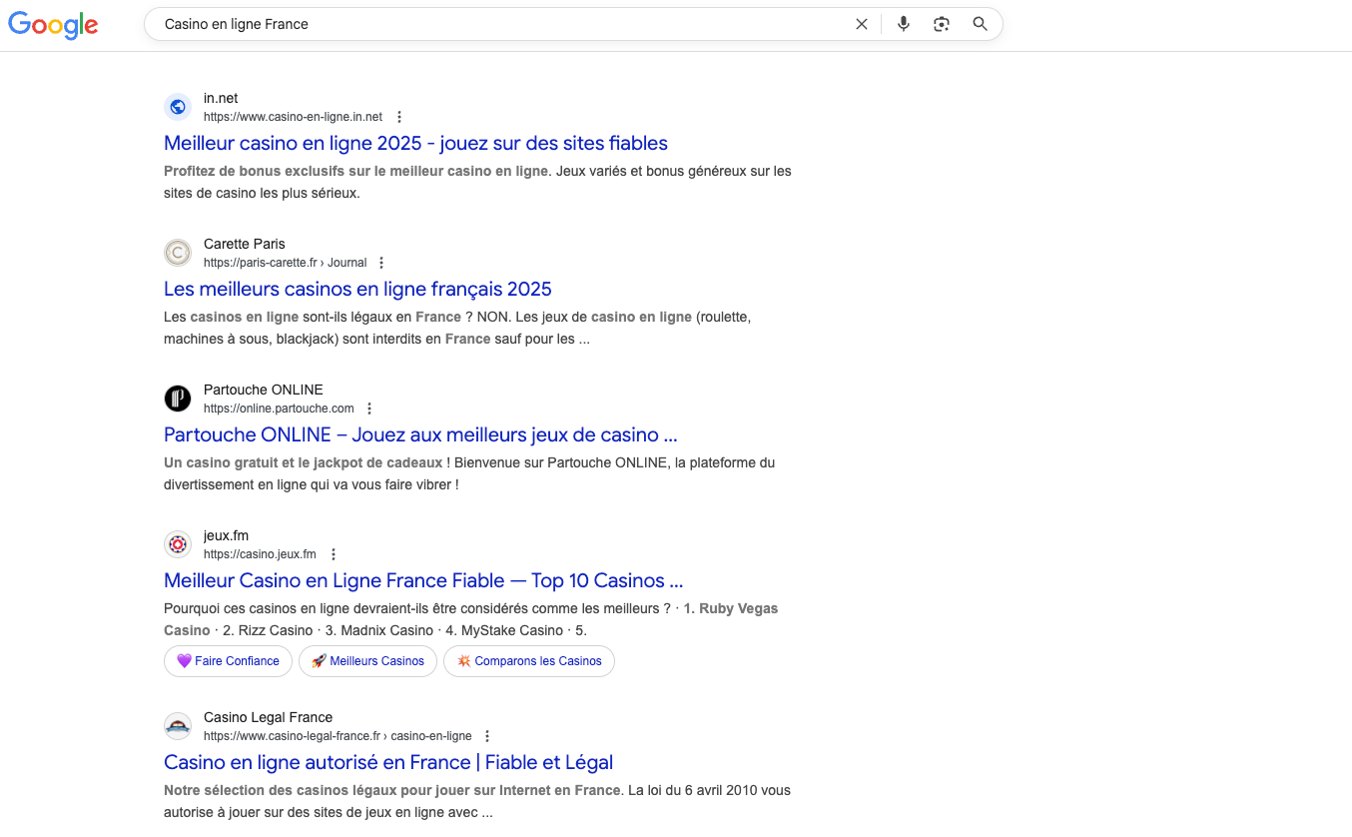Viewport: 1352px width, 837px height.
Task: Open "Les meilleurs casinos en ligne français 2025"
Action: pos(357,289)
